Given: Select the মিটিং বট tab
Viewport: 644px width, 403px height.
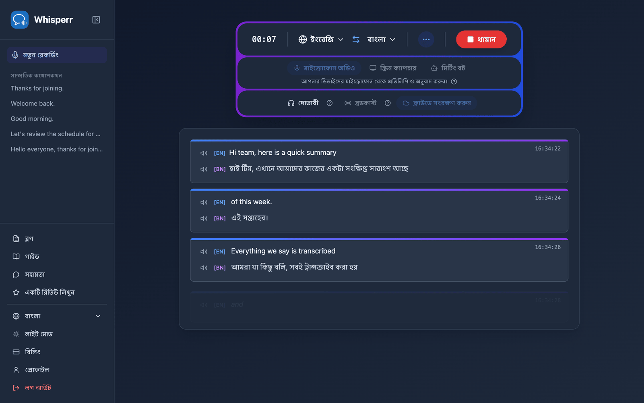Looking at the screenshot, I should (448, 68).
